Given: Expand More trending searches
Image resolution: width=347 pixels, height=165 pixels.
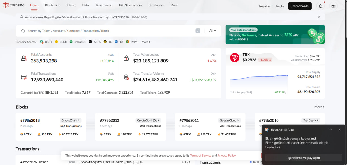Looking at the screenshot, I should pos(146,42).
